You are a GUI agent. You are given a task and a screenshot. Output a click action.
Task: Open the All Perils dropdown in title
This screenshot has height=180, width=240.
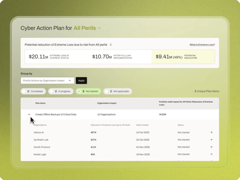coord(87,28)
